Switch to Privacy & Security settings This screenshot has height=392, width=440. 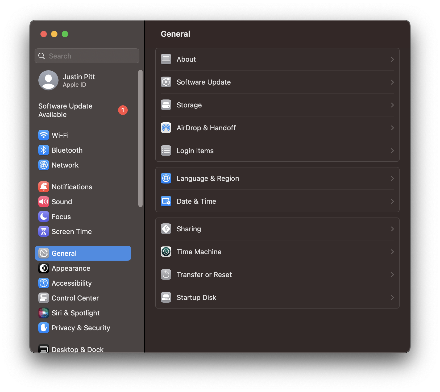click(81, 328)
